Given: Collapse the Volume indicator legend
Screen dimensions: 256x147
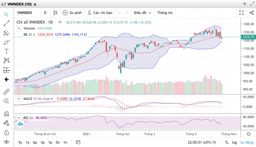Looking at the screenshot, I should [x=19, y=28].
